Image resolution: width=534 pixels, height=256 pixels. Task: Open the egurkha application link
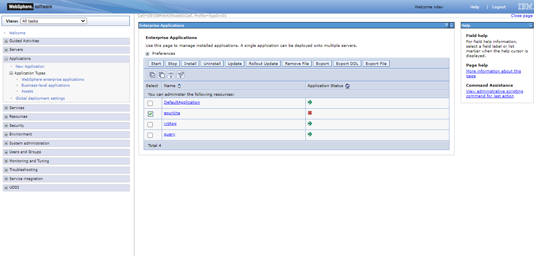coord(172,113)
